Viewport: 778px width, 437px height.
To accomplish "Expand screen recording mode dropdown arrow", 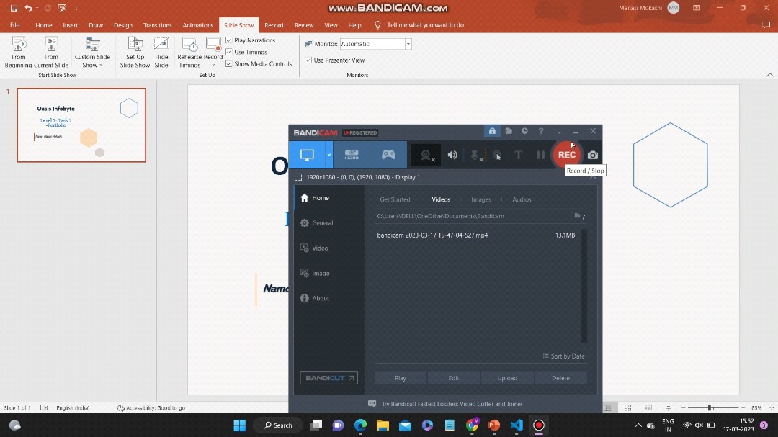I will (x=329, y=155).
